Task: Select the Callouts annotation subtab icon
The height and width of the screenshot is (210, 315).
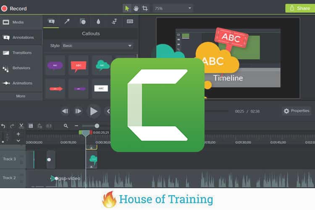Action: [x=51, y=21]
